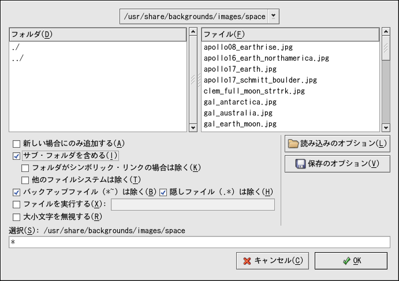
Task: Select apollo17_earth.jpg in file list
Action: [x=232, y=69]
